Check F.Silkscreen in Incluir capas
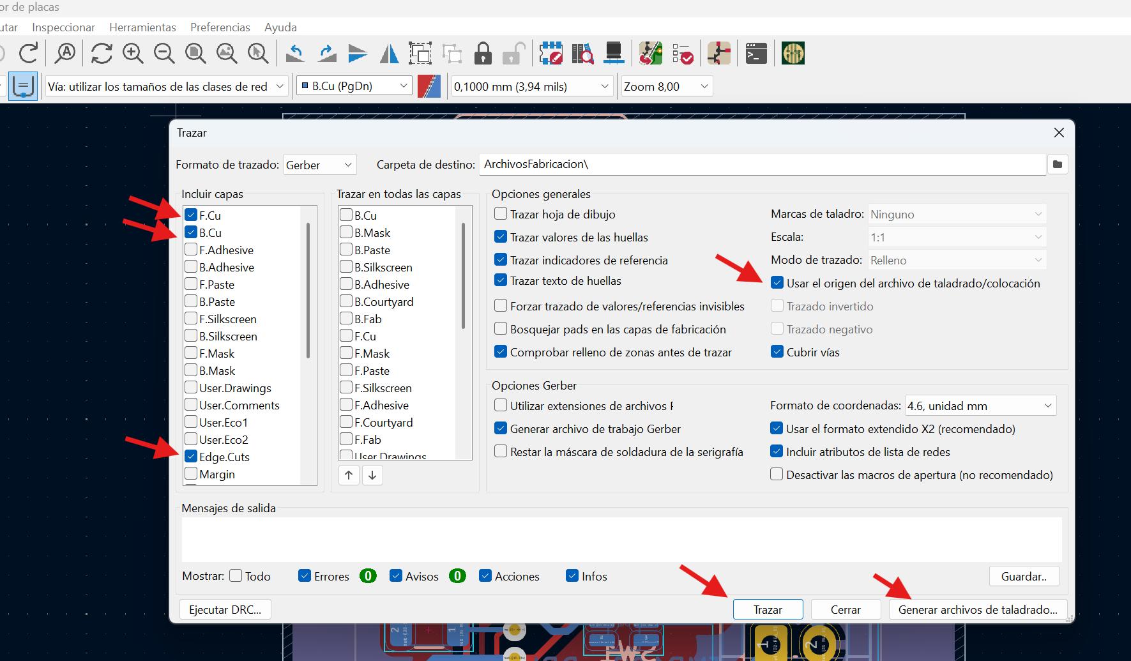 (x=191, y=319)
